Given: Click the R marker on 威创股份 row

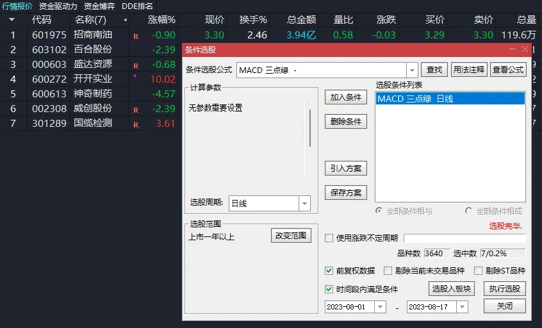Looking at the screenshot, I should pos(136,110).
